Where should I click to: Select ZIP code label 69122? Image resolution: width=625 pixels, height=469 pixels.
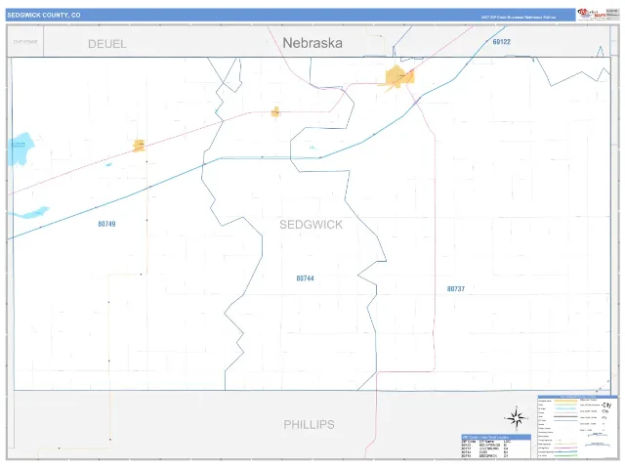(x=501, y=42)
